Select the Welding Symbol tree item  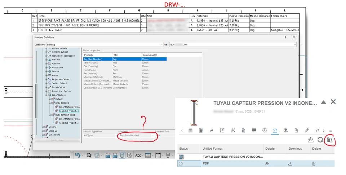pyautogui.click(x=60, y=52)
